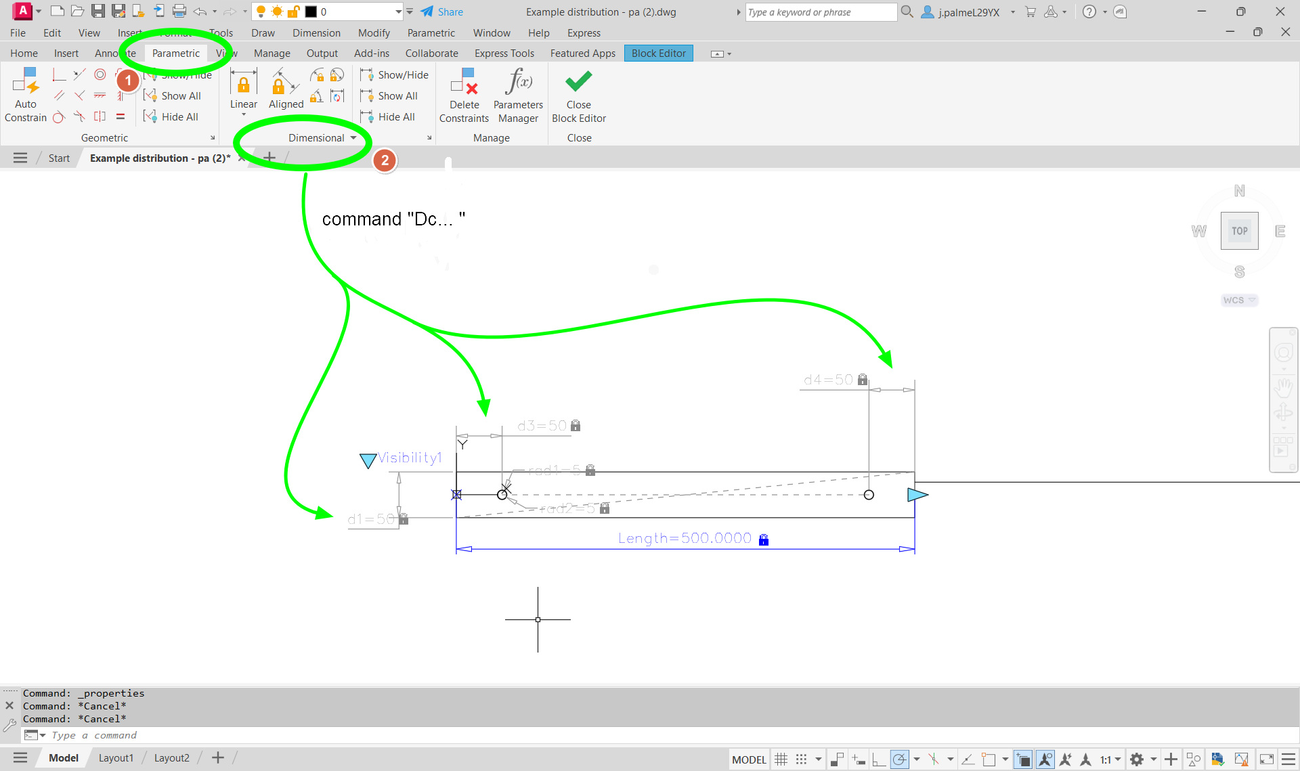Toggle polar tracking in status bar

click(899, 759)
